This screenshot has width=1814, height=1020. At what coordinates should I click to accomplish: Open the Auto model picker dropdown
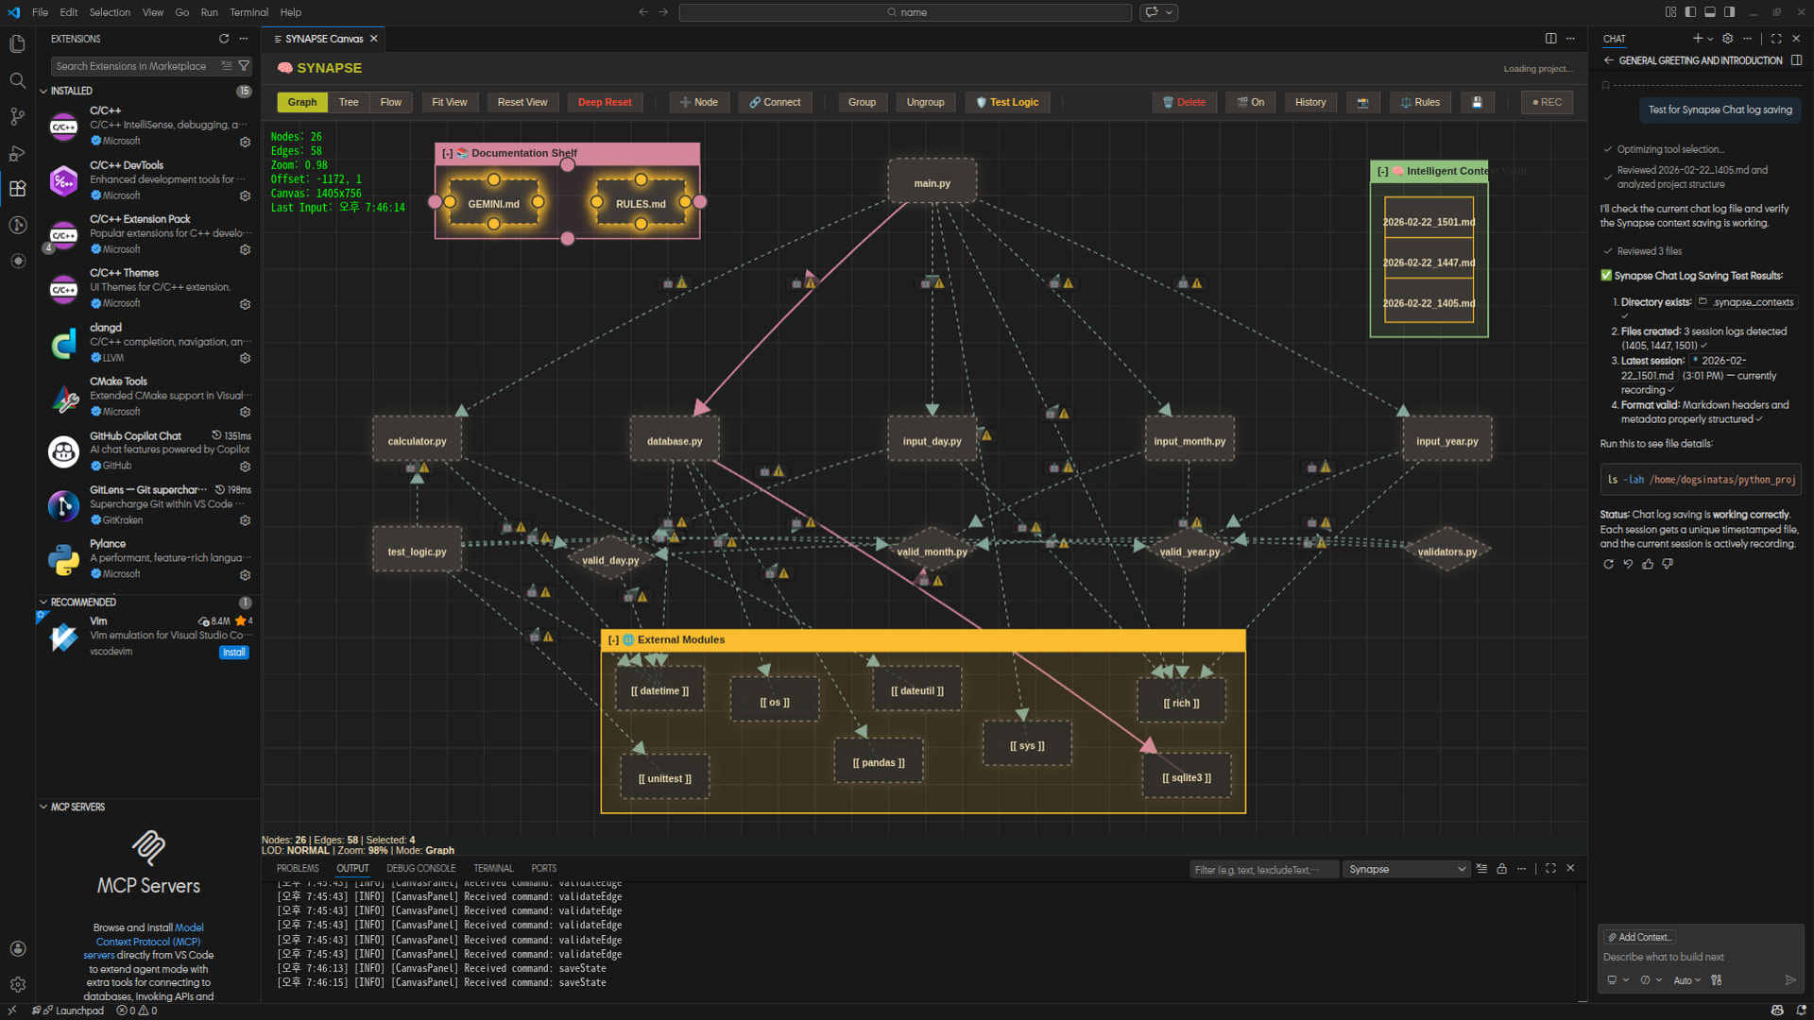click(1686, 980)
